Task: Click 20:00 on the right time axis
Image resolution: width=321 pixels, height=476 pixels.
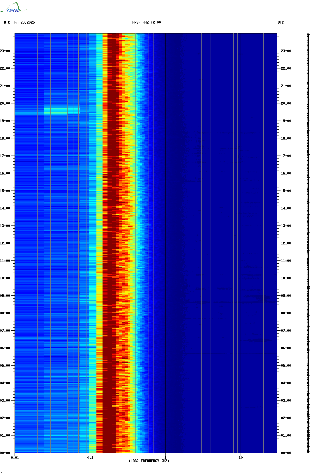Action: point(286,103)
